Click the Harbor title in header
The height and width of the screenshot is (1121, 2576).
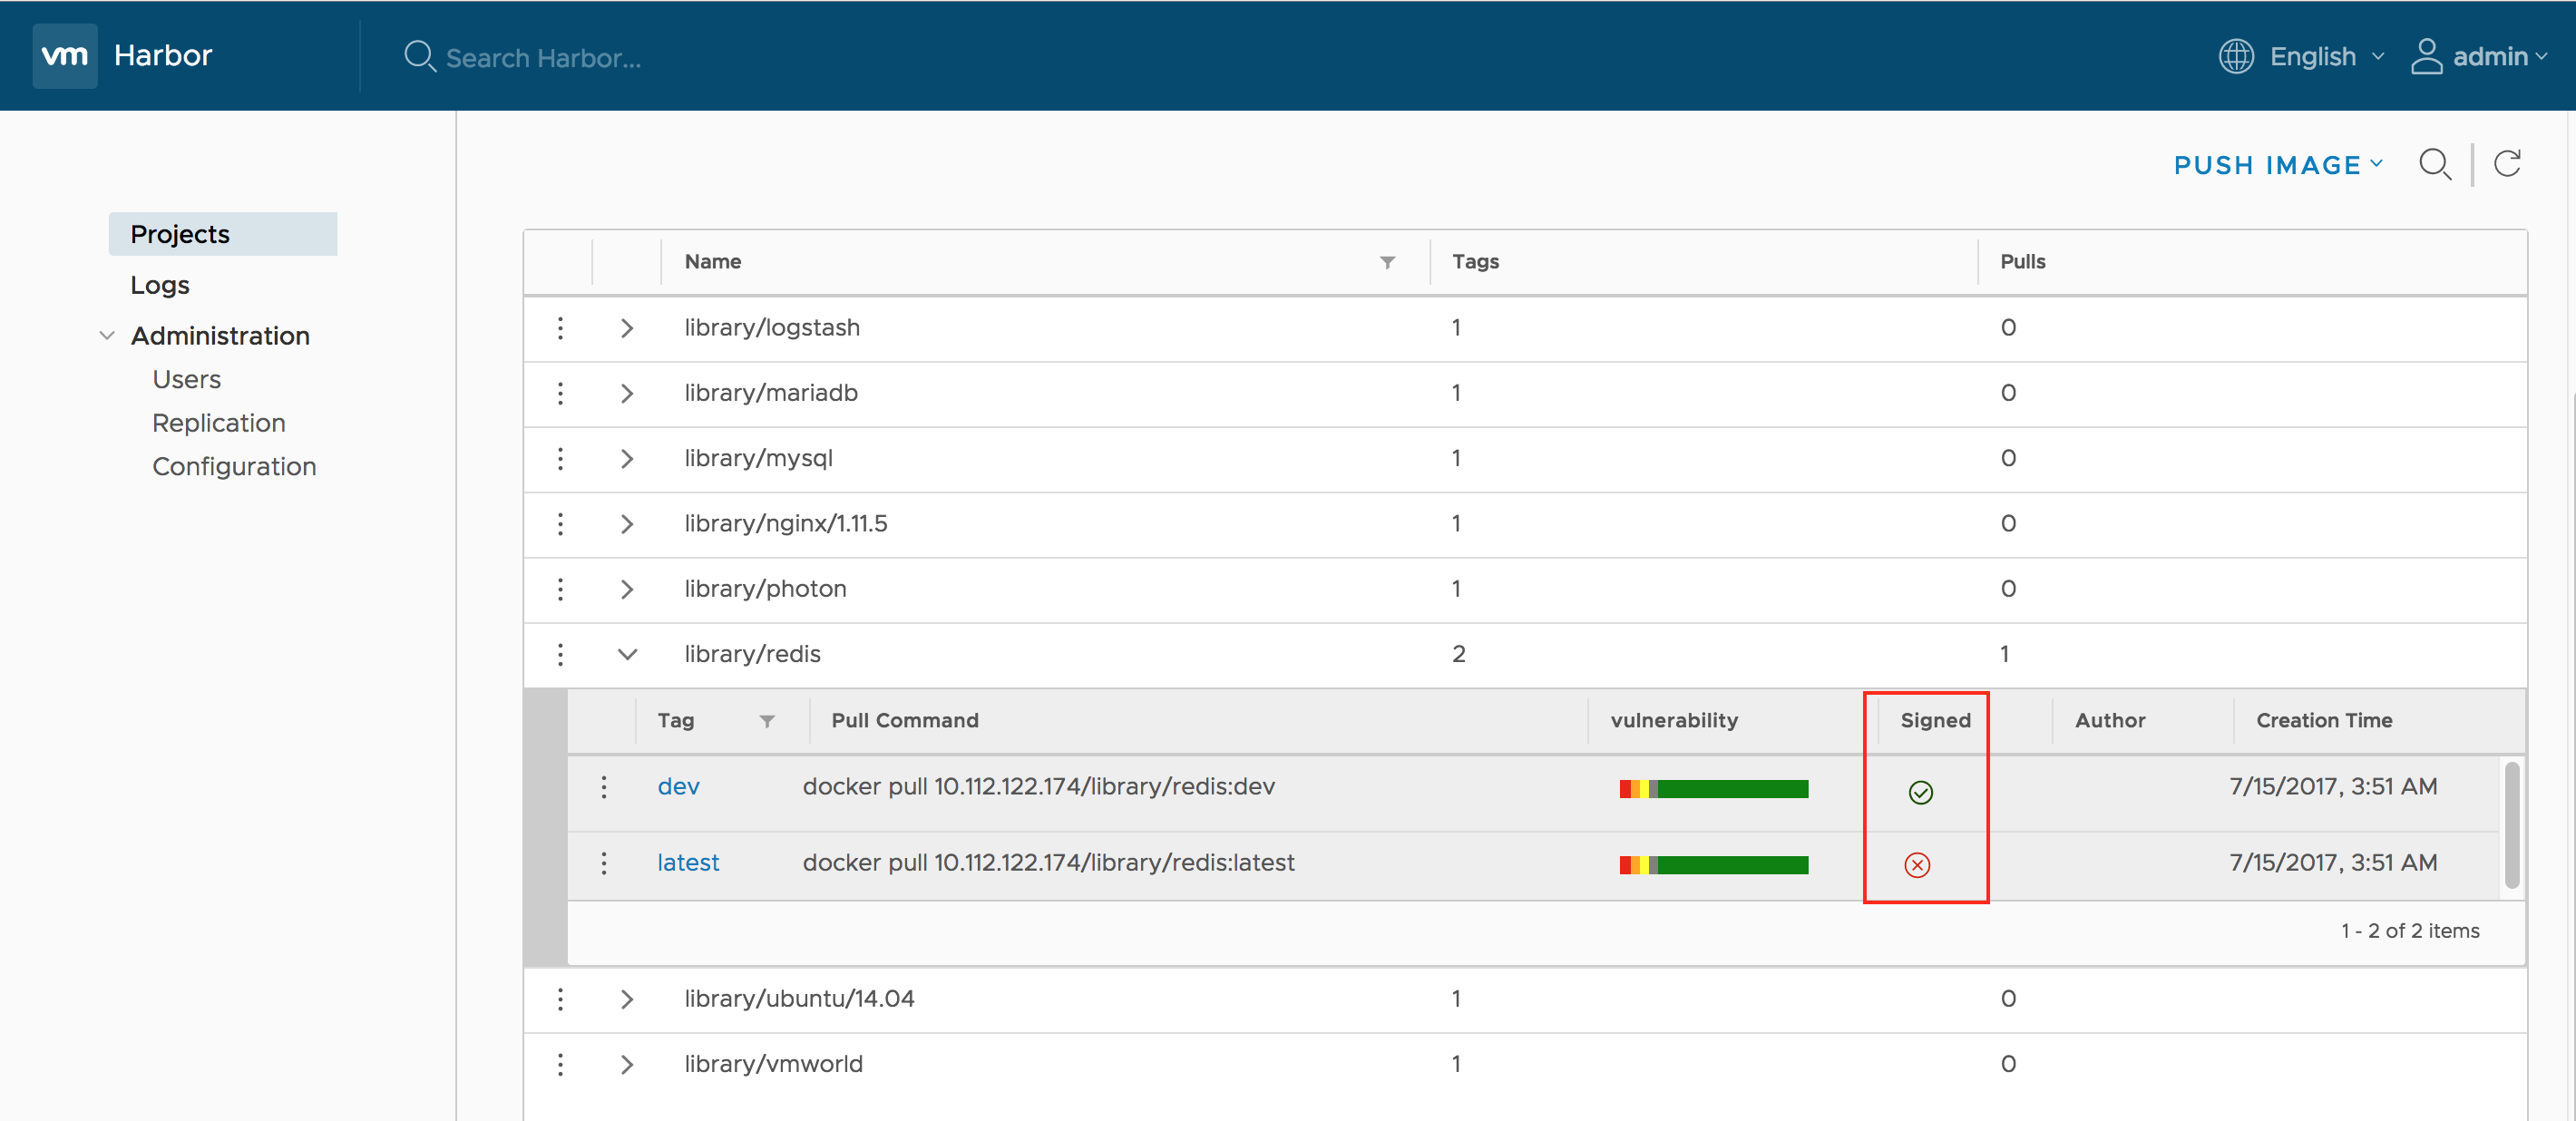[x=163, y=55]
